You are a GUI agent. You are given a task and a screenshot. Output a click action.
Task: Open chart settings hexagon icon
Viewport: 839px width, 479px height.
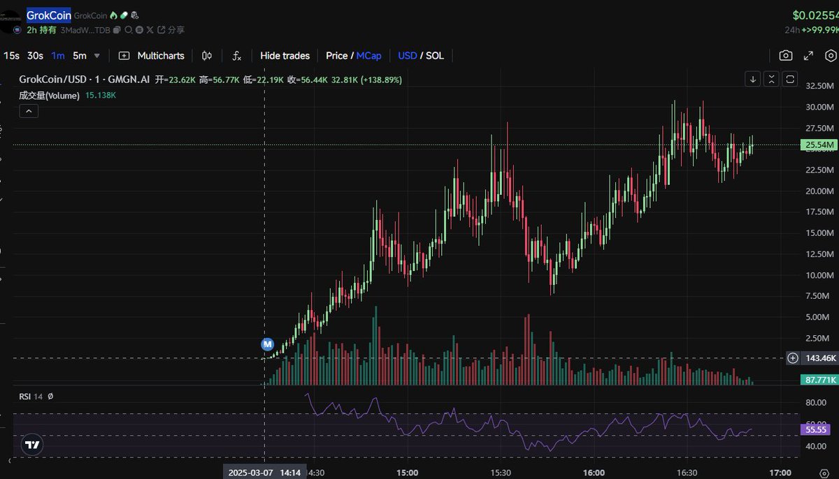[x=830, y=56]
